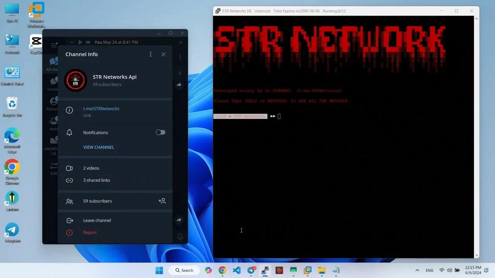Open the t.me/STRNetworks link
Viewport: 495px width, 278px height.
click(101, 108)
